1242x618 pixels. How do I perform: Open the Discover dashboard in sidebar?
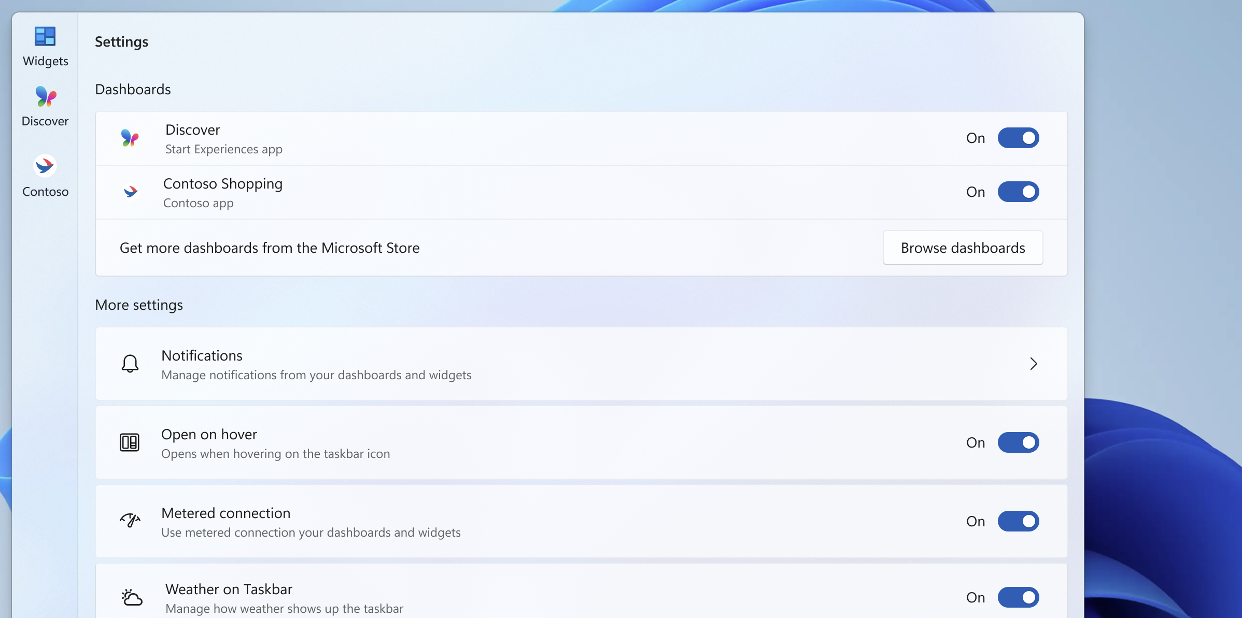click(45, 107)
